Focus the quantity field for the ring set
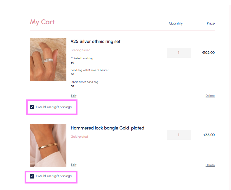This screenshot has height=190, width=231. tap(179, 53)
